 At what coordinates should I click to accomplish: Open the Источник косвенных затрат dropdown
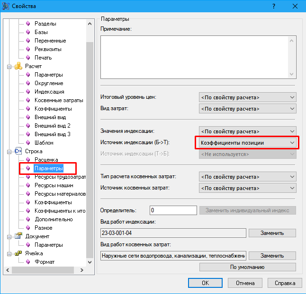(247, 188)
